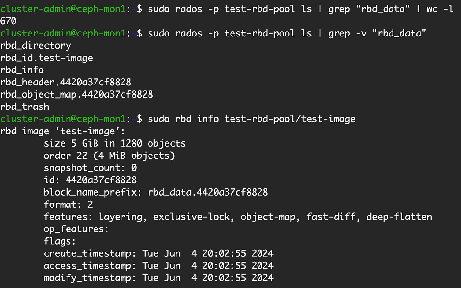Image resolution: width=461 pixels, height=288 pixels.
Task: Click the 670 object count output
Action: 8,21
